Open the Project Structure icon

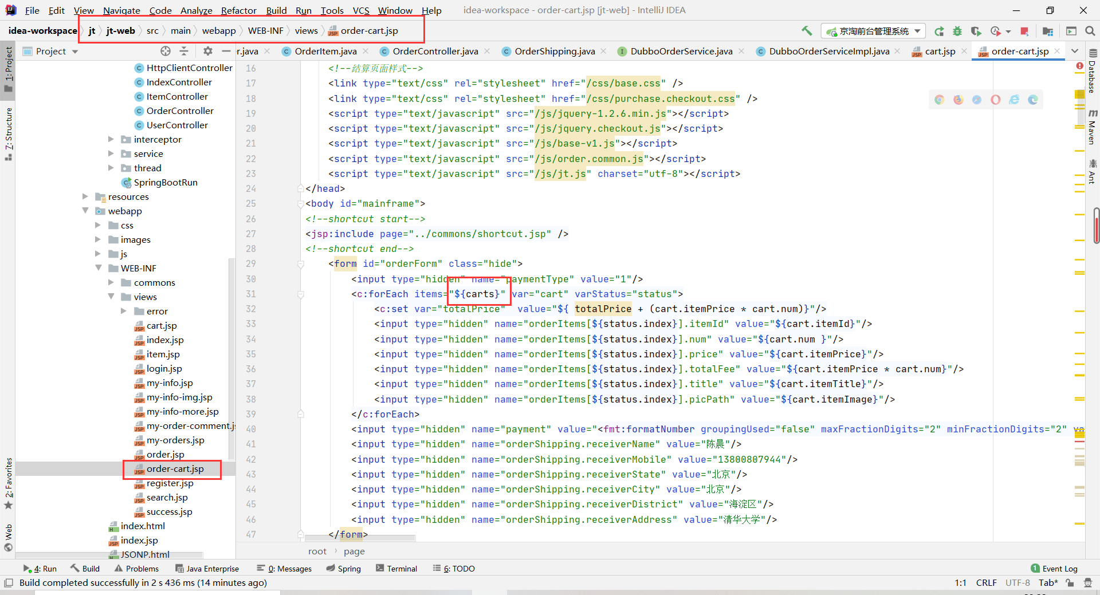1048,31
